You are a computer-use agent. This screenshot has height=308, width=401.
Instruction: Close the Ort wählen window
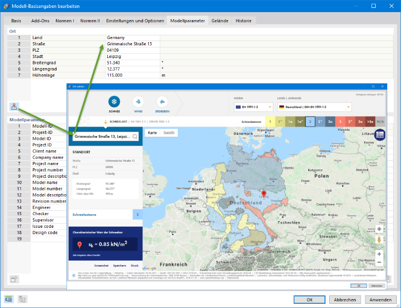coord(383,86)
